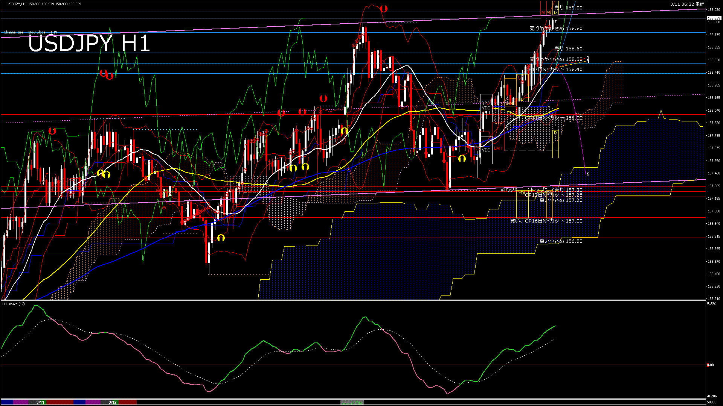Click the H1 macd (12) indicator label
Viewport: 723px width, 406px height.
coord(14,304)
